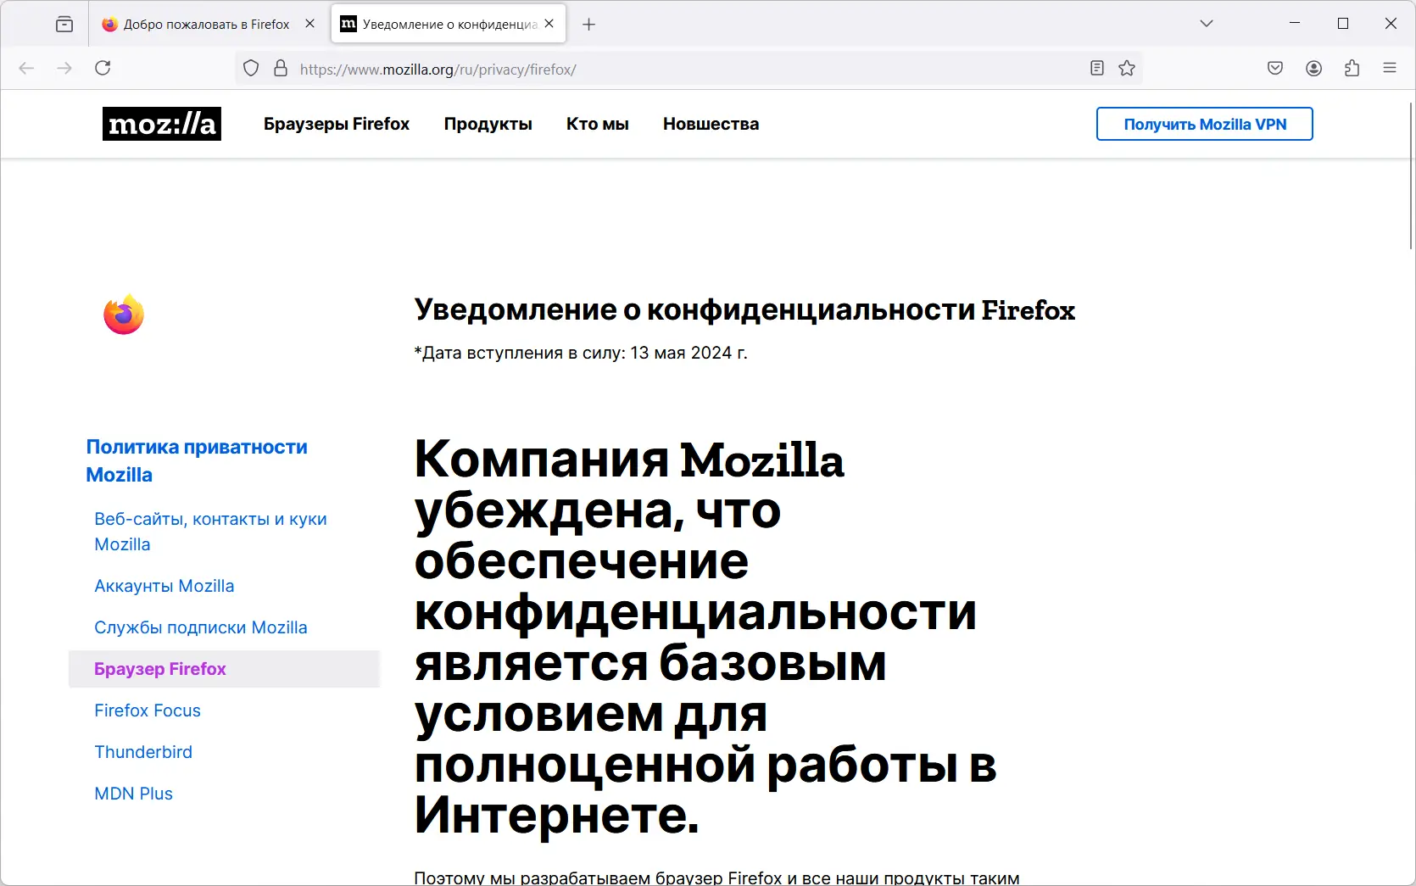
Task: Click the Mozilla logo
Action: coord(162,124)
